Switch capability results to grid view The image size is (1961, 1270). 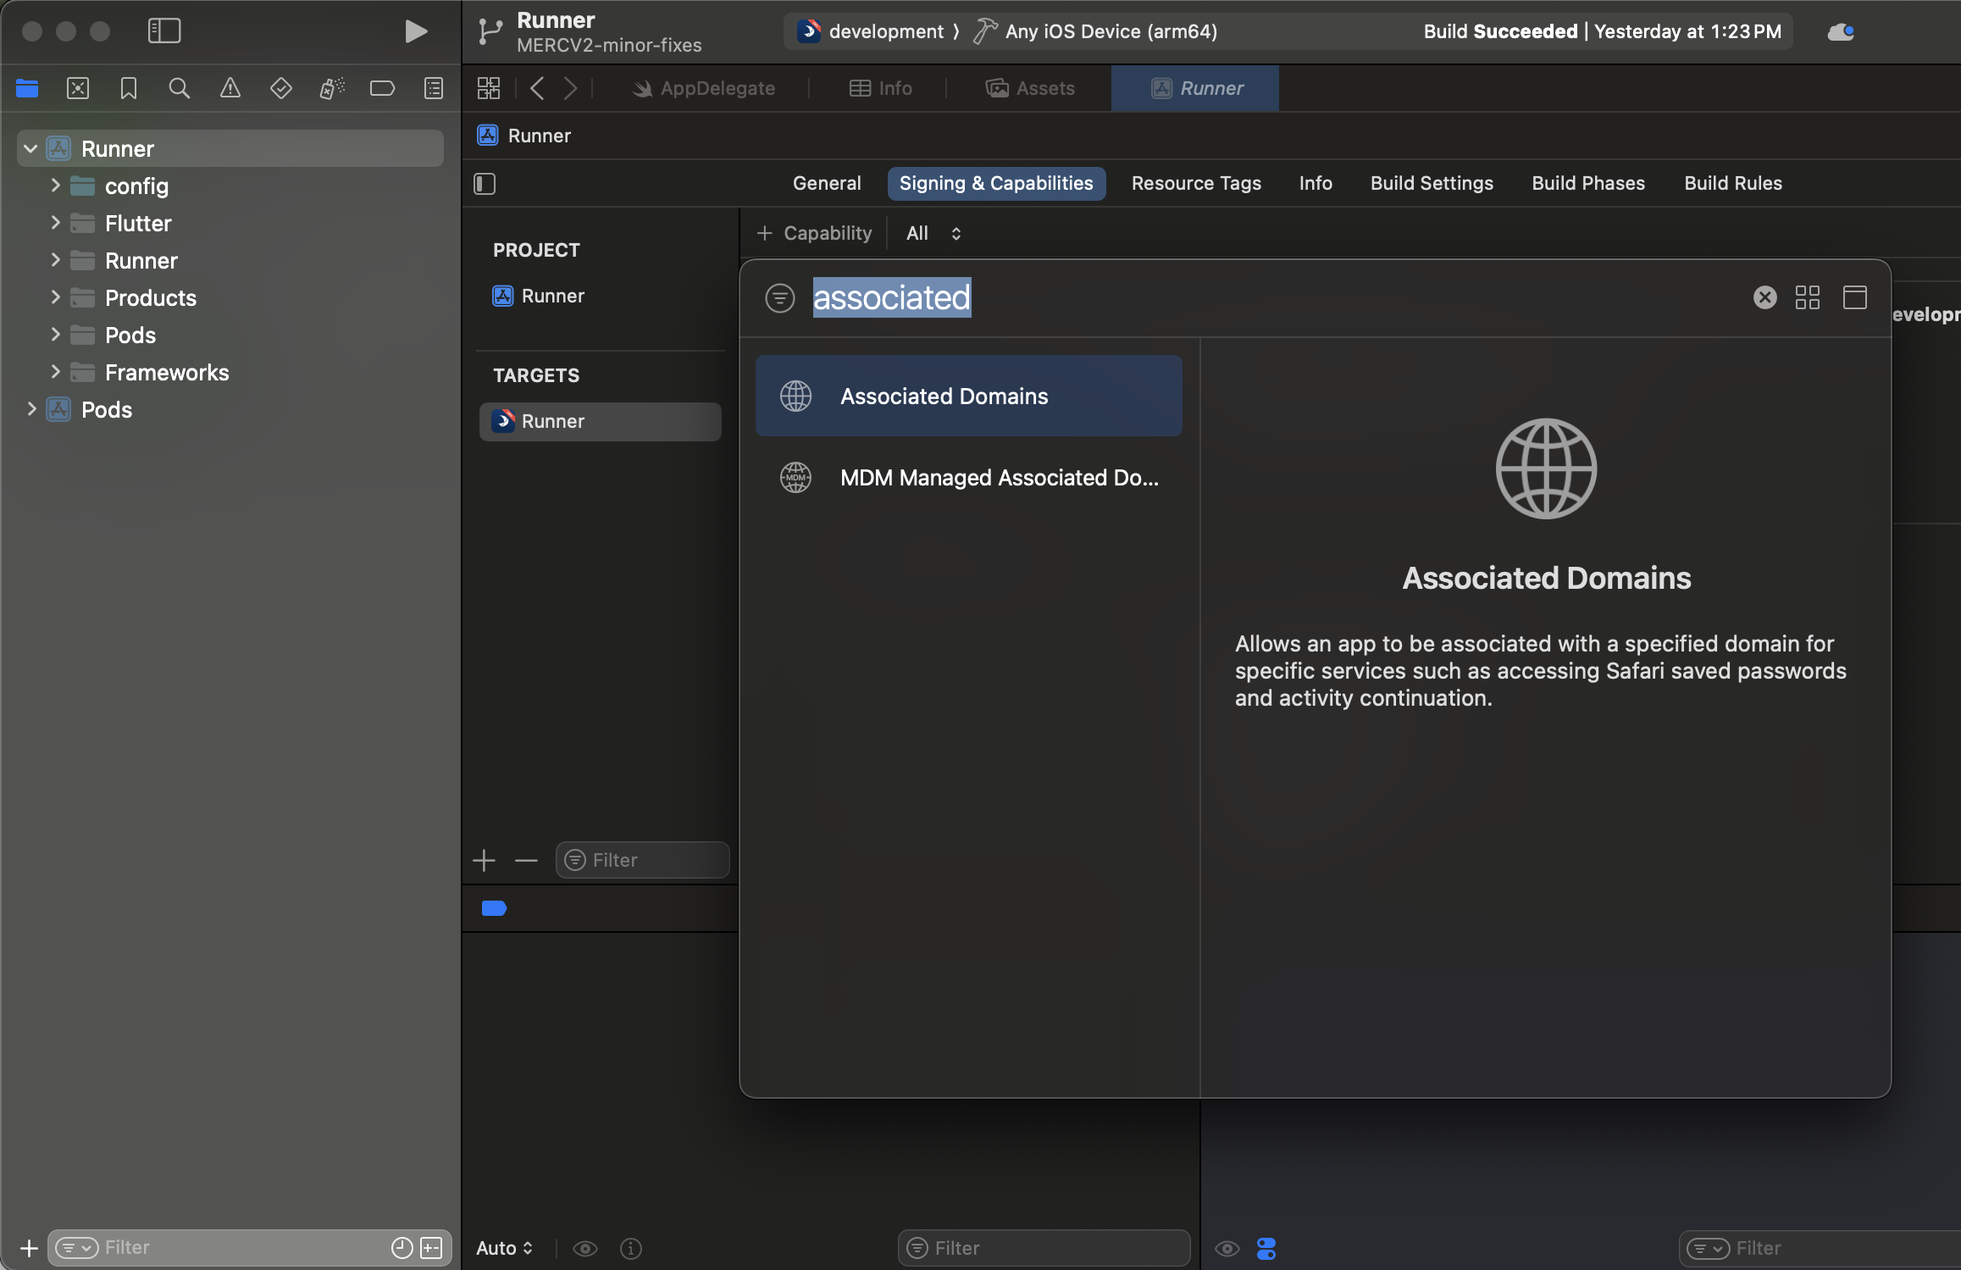tap(1808, 297)
